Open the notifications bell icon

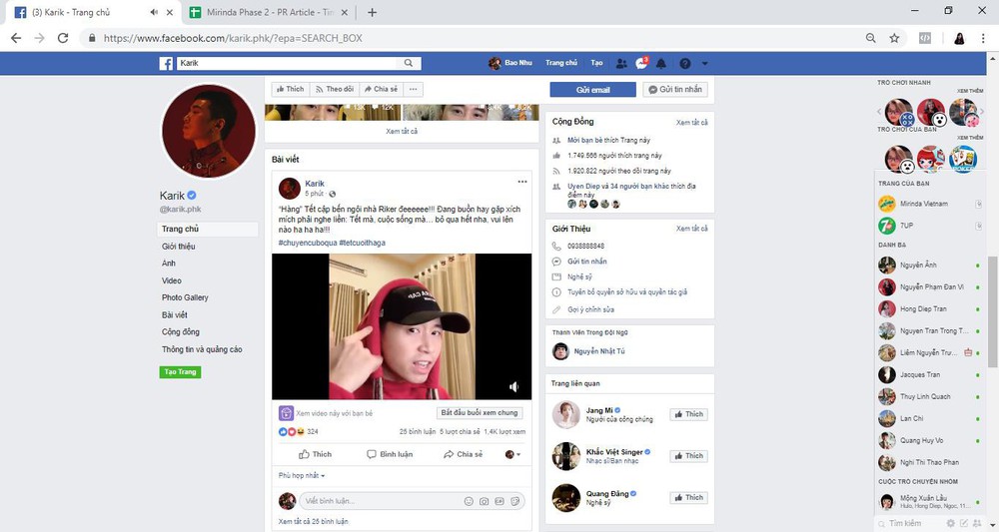click(661, 63)
